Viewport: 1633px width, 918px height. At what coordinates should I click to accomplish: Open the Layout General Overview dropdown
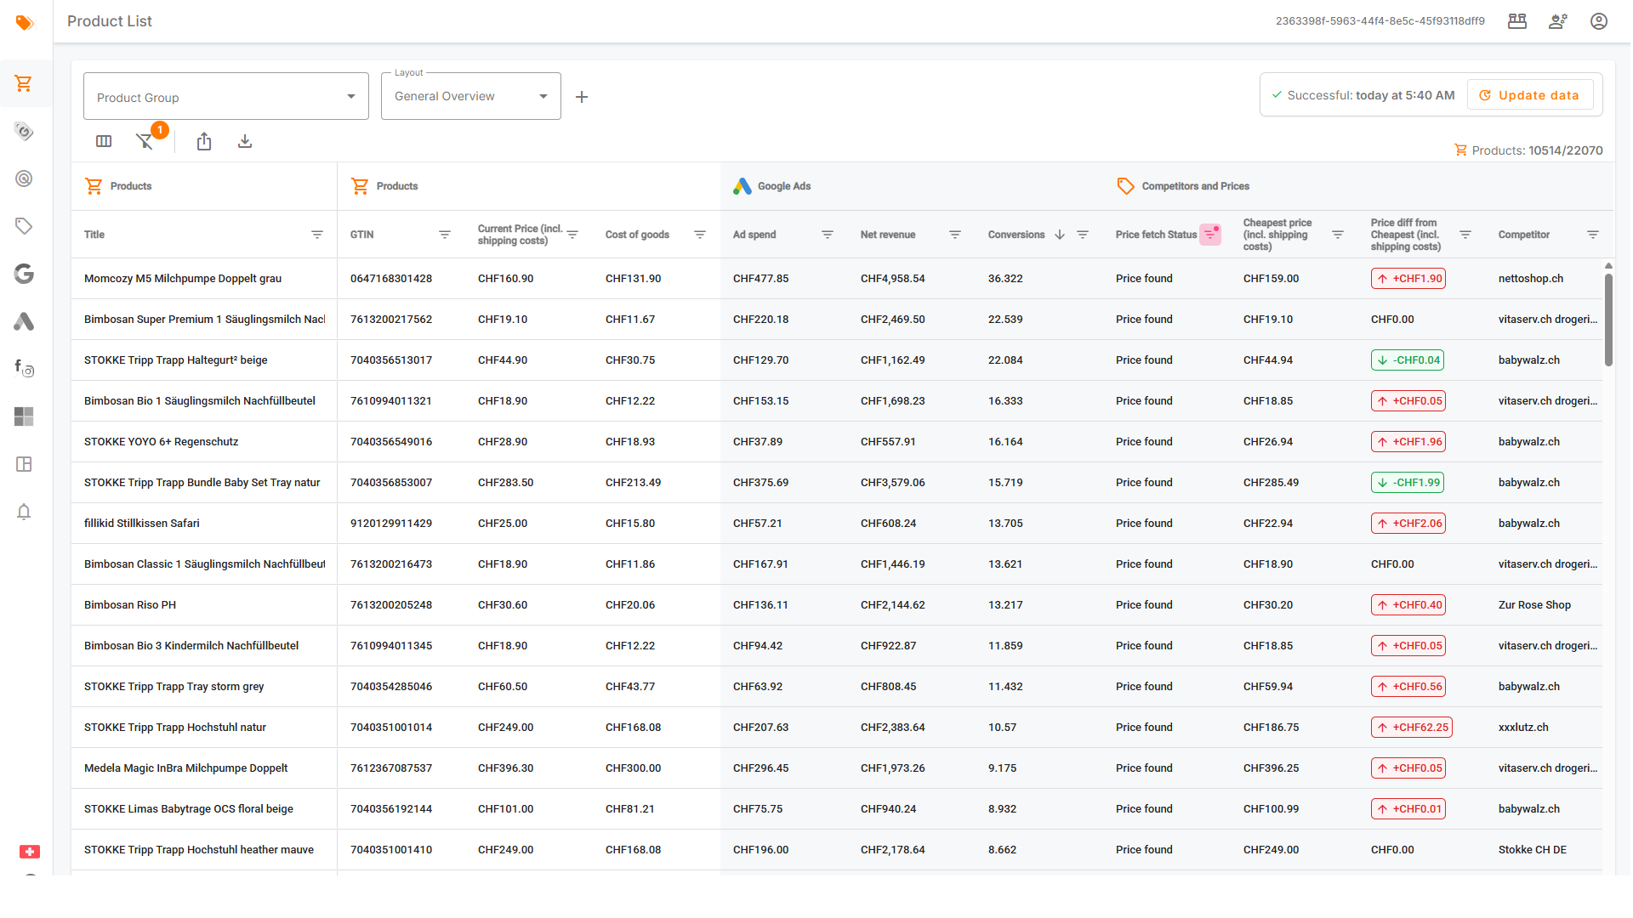(471, 96)
